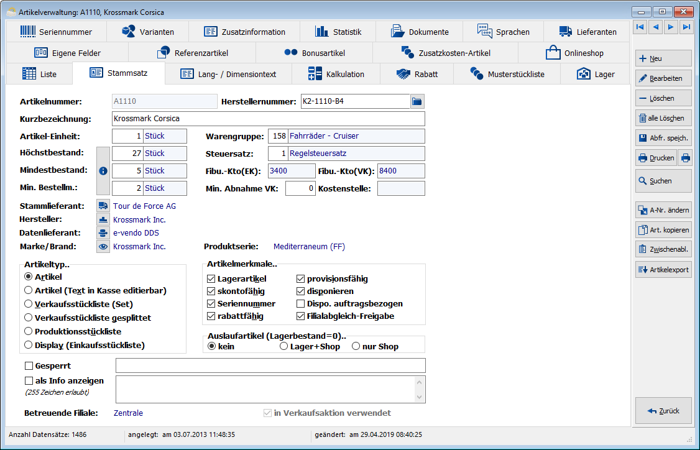Click Abfr. speich. button

[663, 138]
